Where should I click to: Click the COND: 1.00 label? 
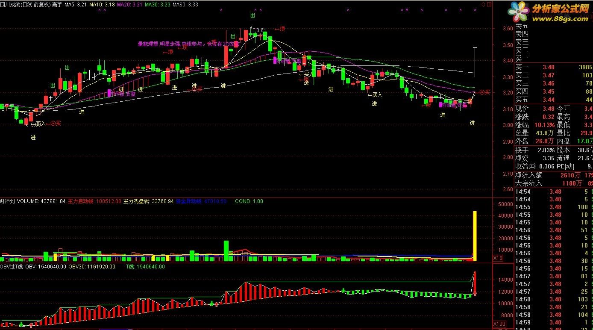pos(249,201)
